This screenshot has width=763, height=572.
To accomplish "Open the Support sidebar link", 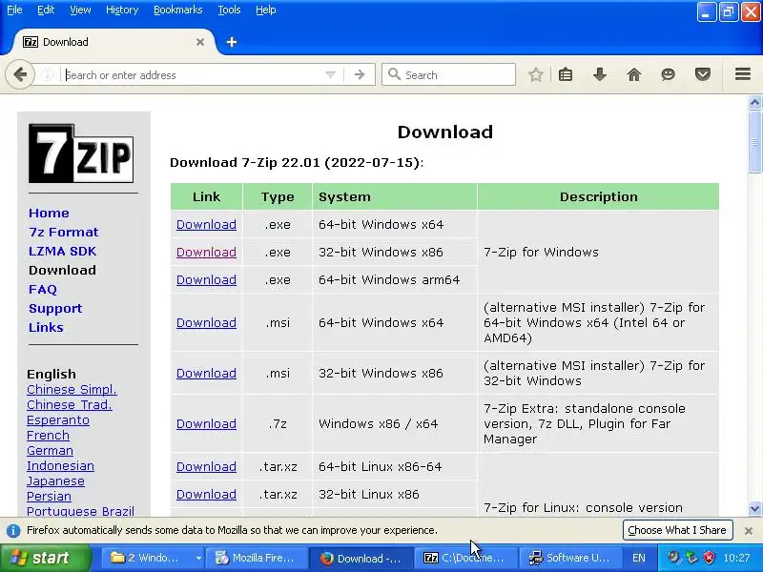I will click(x=55, y=309).
